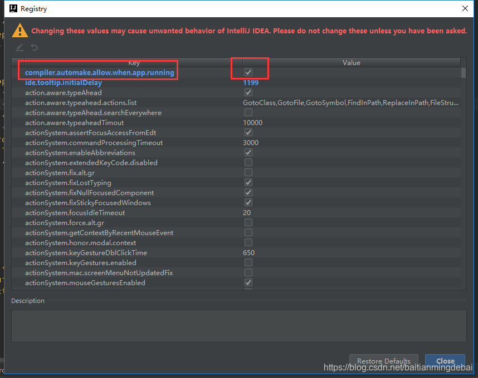Click the 10000 value cell
Screen dimensions: 478x378
click(252, 122)
